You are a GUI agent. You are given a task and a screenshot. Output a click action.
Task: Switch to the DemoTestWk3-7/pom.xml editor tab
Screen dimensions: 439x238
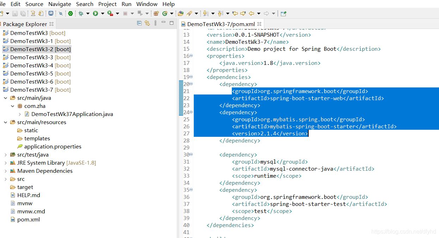coord(221,24)
